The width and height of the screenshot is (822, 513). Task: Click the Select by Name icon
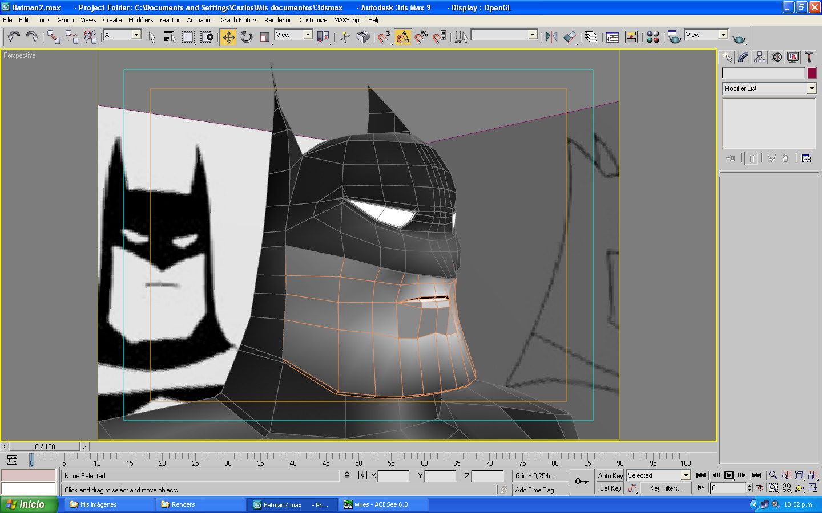click(170, 37)
